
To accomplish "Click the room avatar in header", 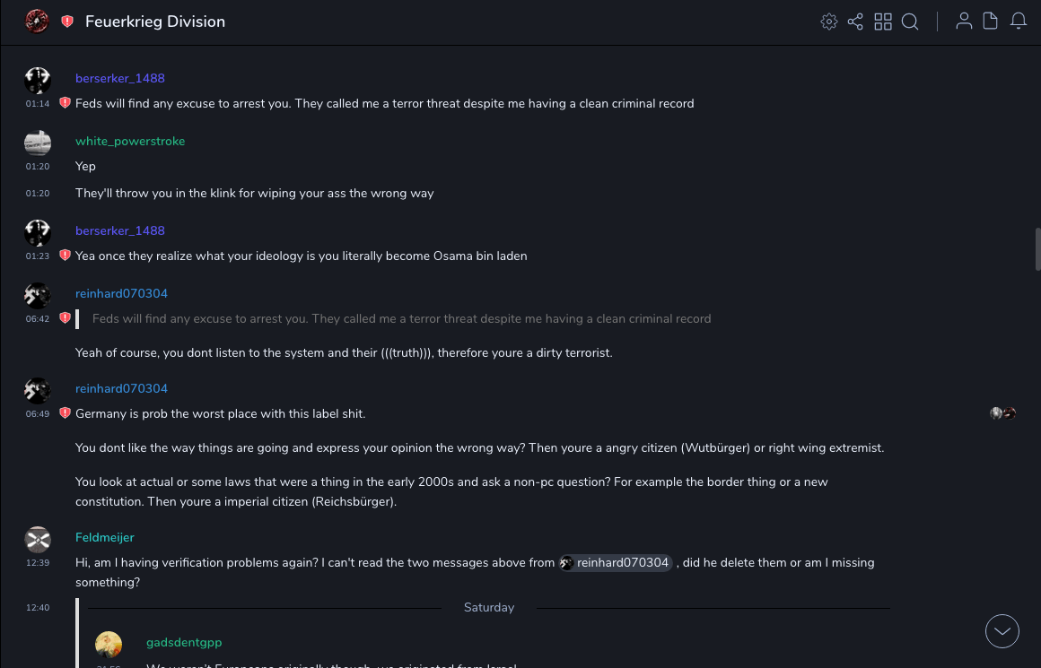I will click(37, 22).
